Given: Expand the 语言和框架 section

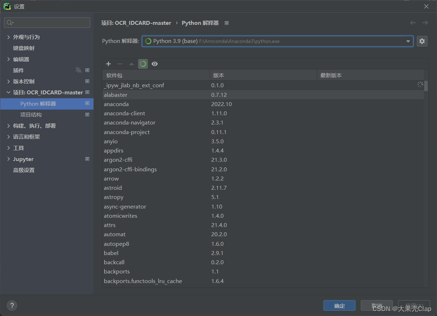Looking at the screenshot, I should [9, 137].
